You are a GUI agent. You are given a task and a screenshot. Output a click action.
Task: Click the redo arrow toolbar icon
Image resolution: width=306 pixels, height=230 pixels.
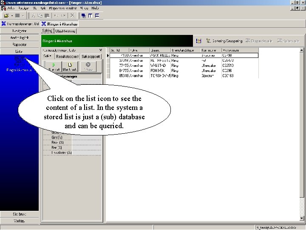tap(63, 16)
